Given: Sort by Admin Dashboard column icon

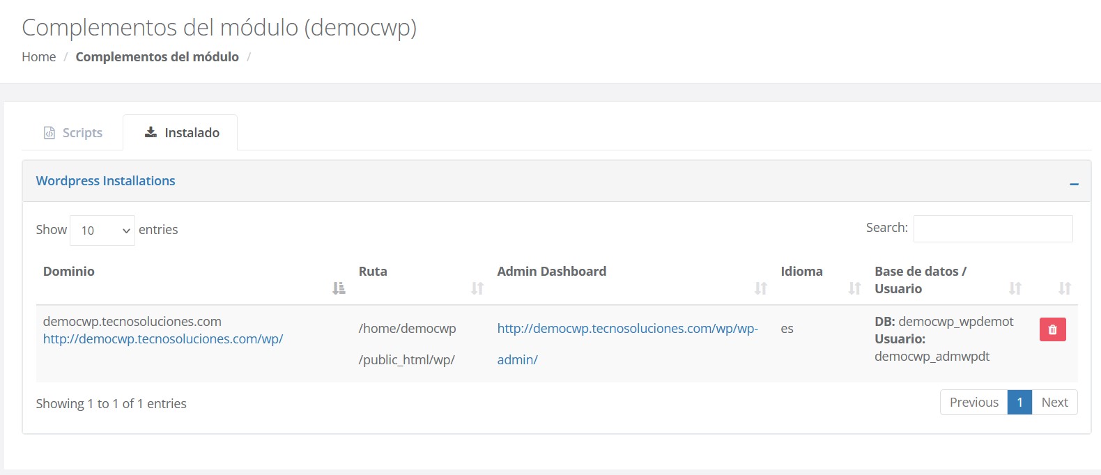Looking at the screenshot, I should (761, 288).
